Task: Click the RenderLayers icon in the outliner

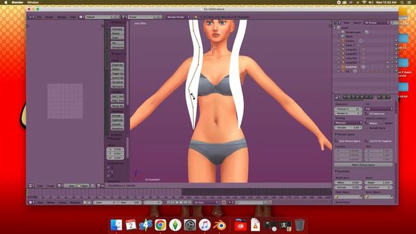Action: pos(343,32)
